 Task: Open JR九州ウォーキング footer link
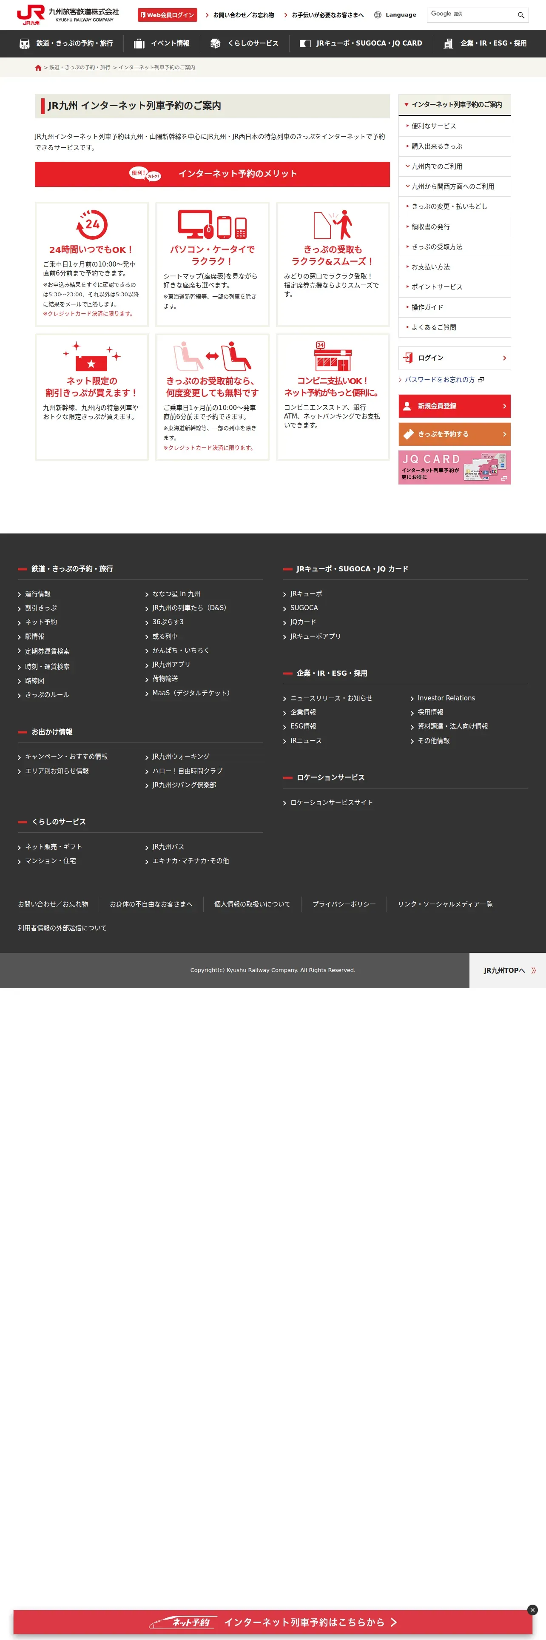(181, 757)
